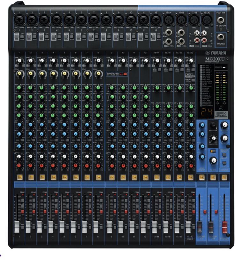Click the YAMAHA logo
Image resolution: width=235 pixels, height=260 pixels.
tap(216, 53)
